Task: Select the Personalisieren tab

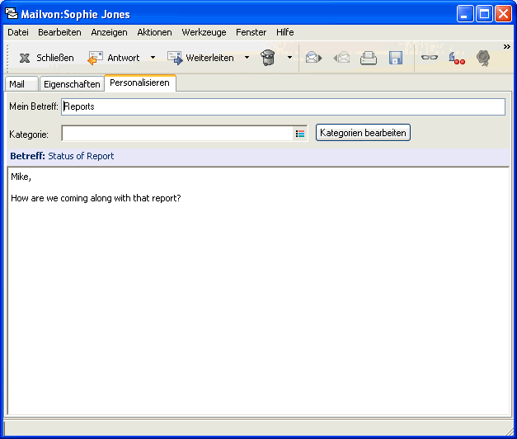Action: click(140, 83)
